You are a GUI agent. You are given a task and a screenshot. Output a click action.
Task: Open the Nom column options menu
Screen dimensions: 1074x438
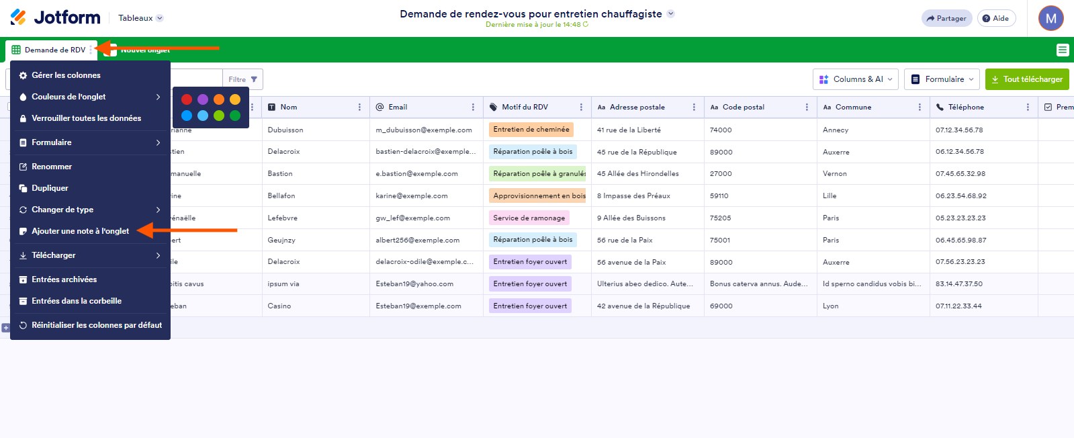(359, 107)
